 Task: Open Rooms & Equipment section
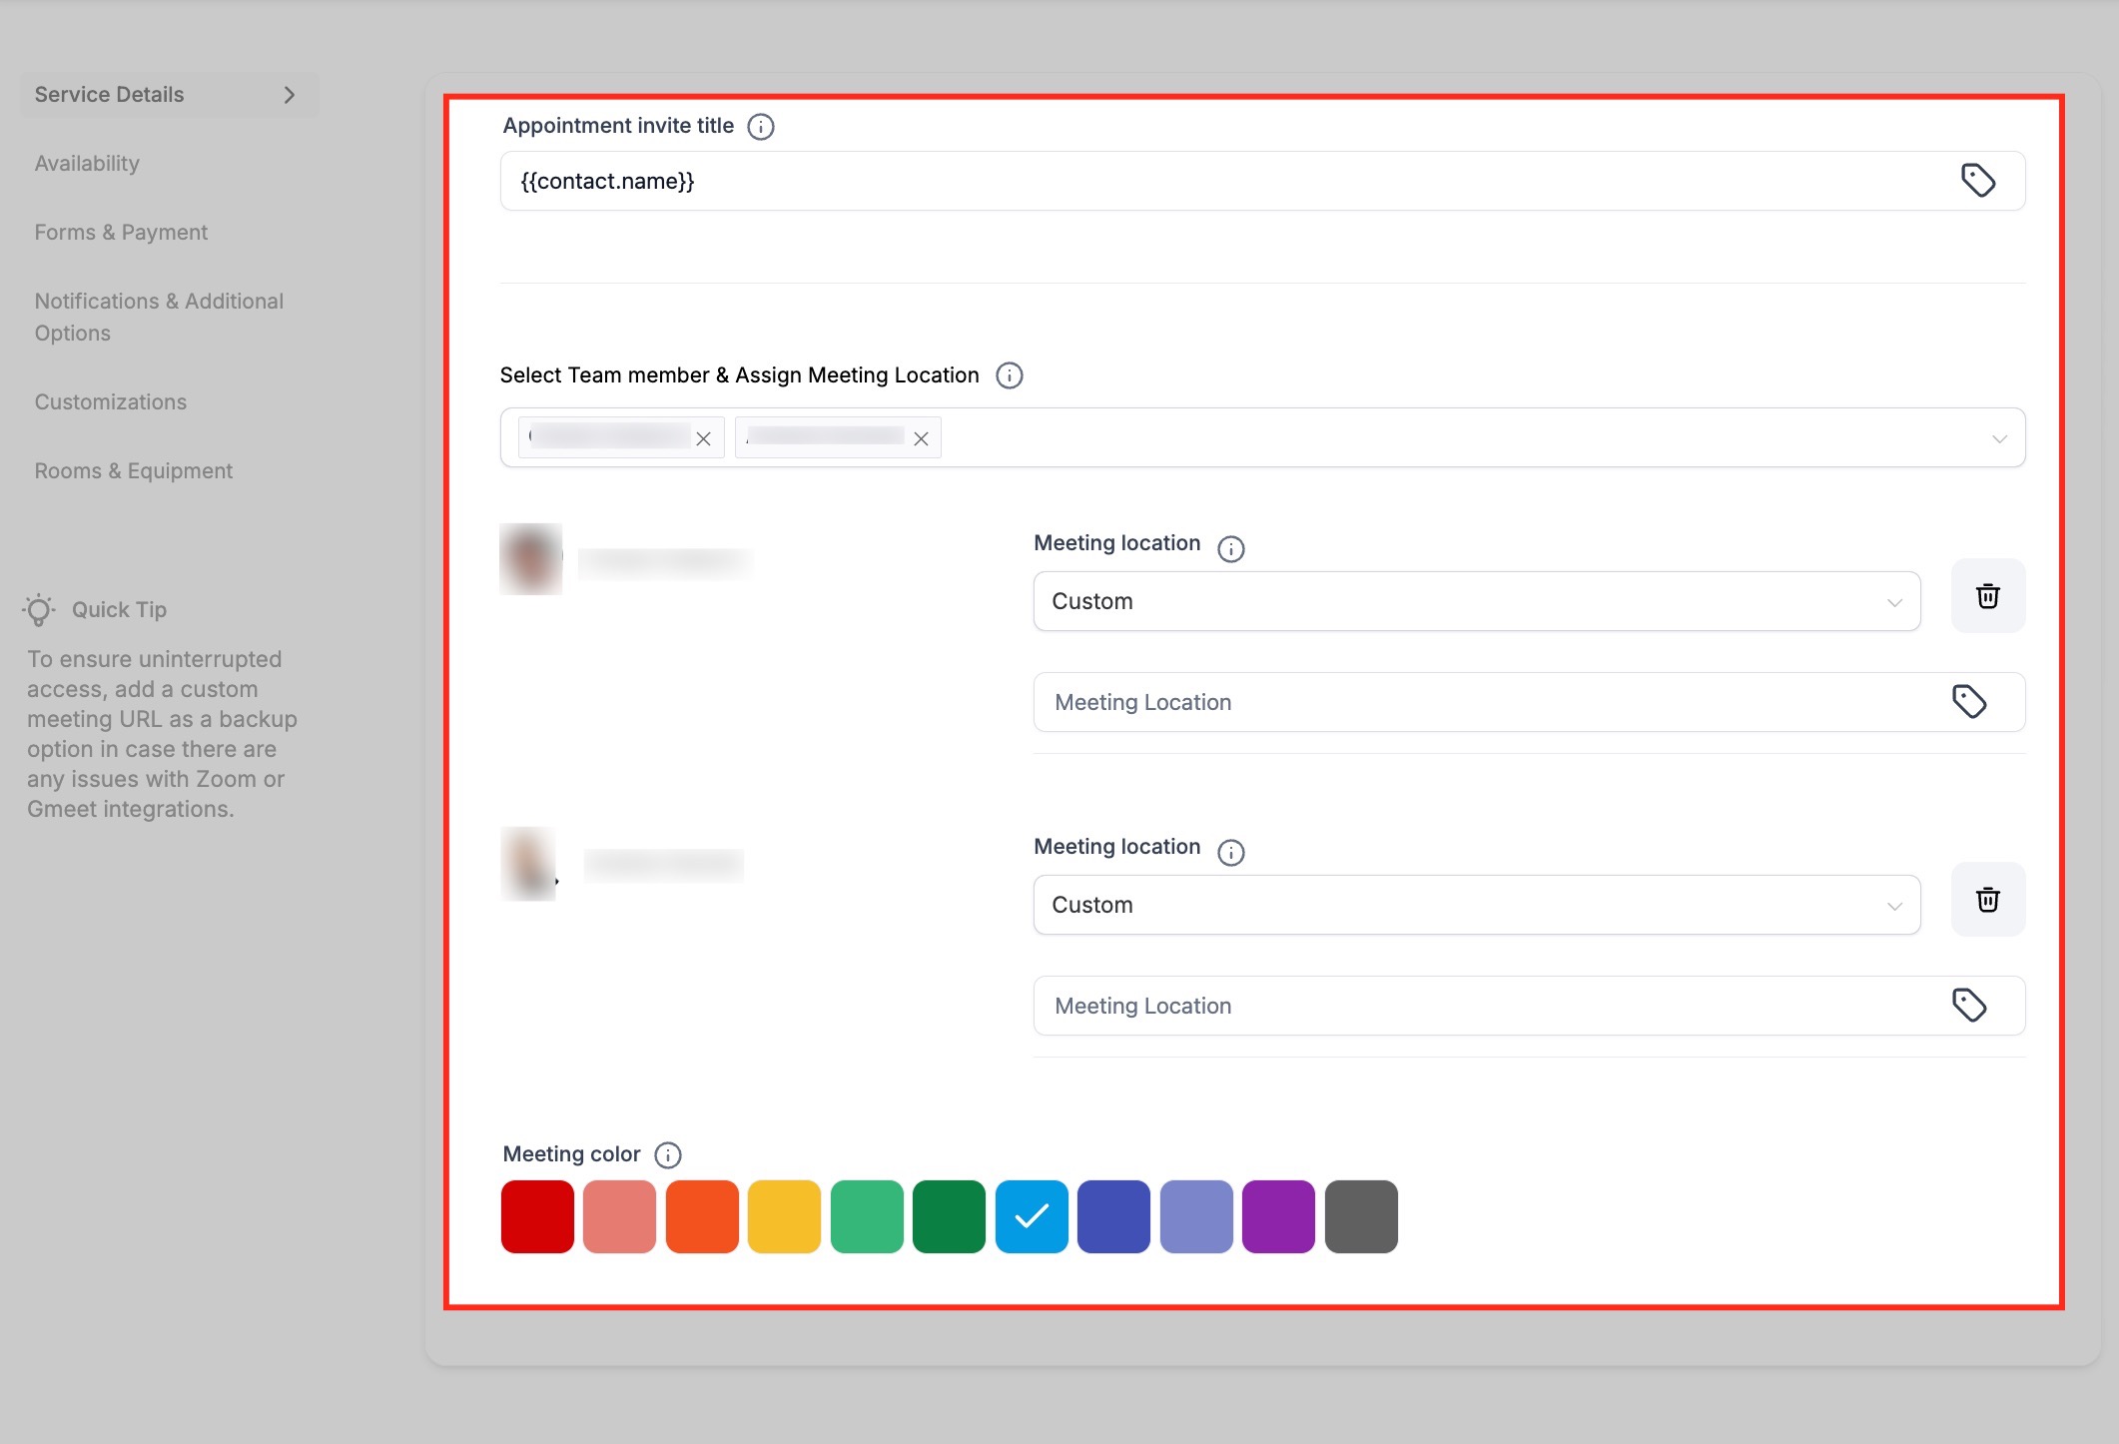(133, 471)
